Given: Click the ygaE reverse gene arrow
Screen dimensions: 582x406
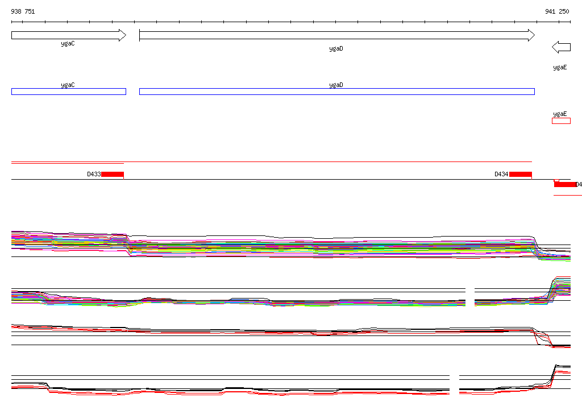Looking at the screenshot, I should [561, 47].
